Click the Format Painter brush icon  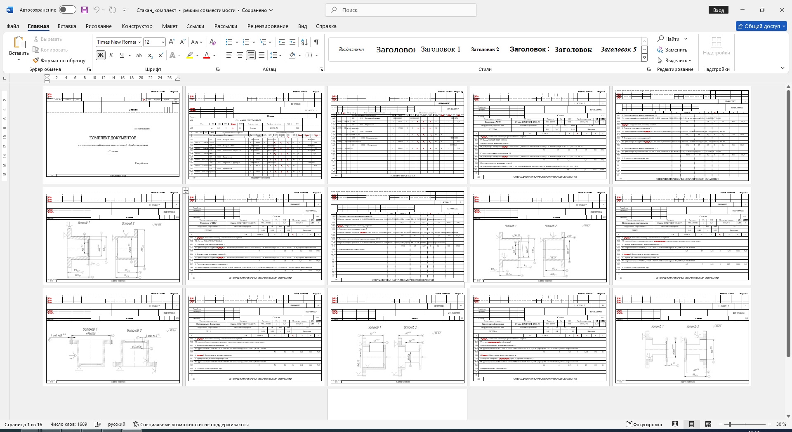(x=36, y=61)
